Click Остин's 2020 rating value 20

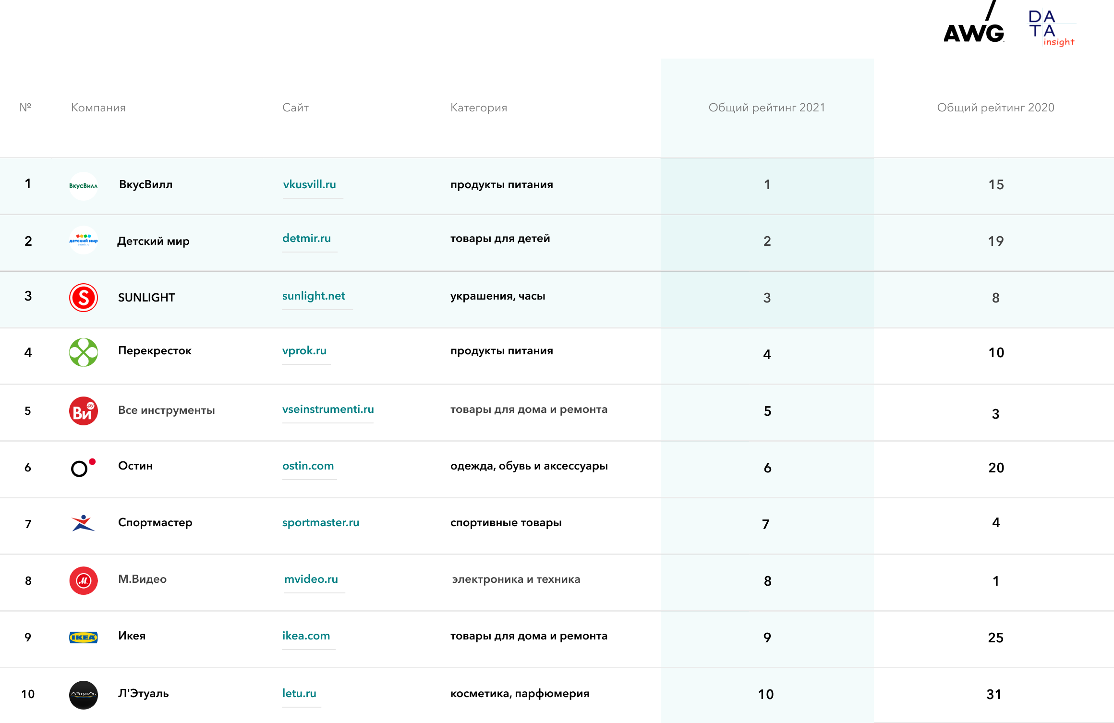(996, 468)
